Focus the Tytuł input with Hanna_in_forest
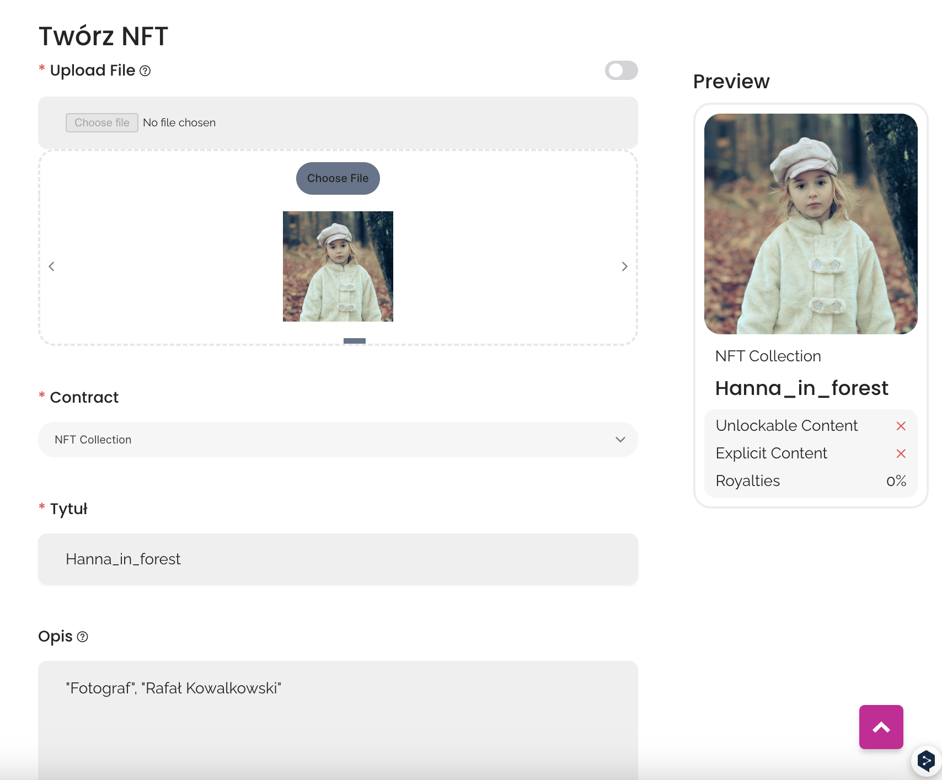Screen dimensions: 942x780 point(338,559)
